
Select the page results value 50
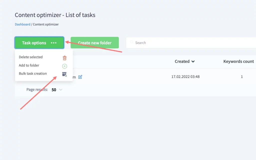(x=54, y=90)
